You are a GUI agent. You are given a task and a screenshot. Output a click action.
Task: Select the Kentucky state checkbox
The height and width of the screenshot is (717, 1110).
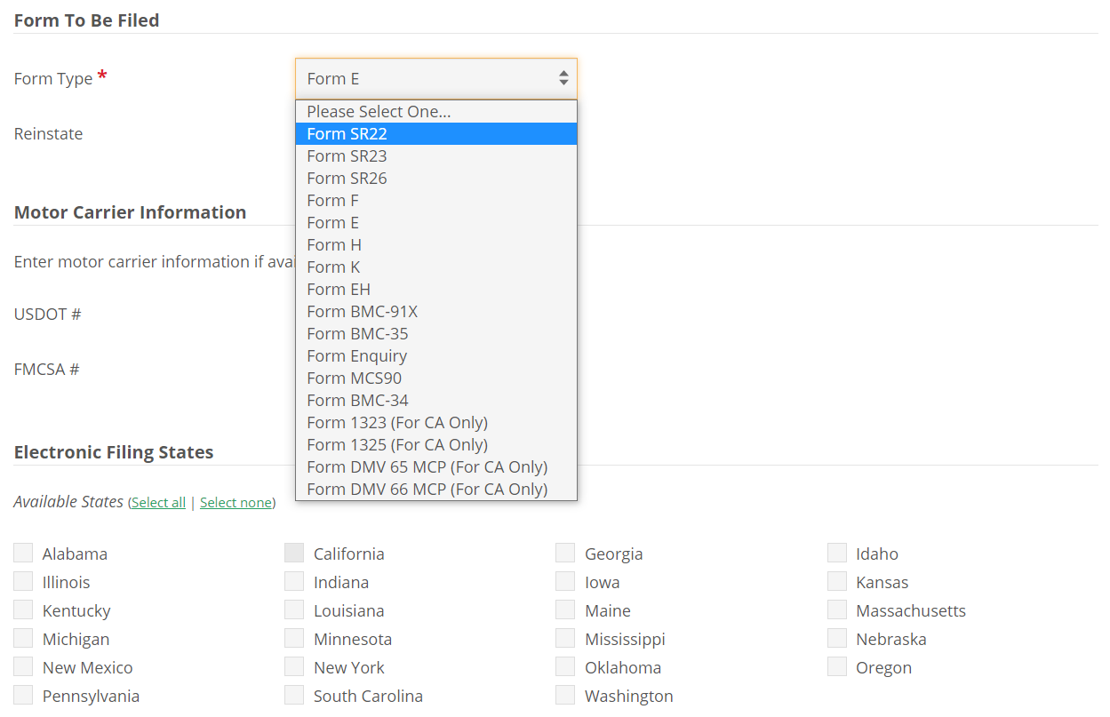23,609
